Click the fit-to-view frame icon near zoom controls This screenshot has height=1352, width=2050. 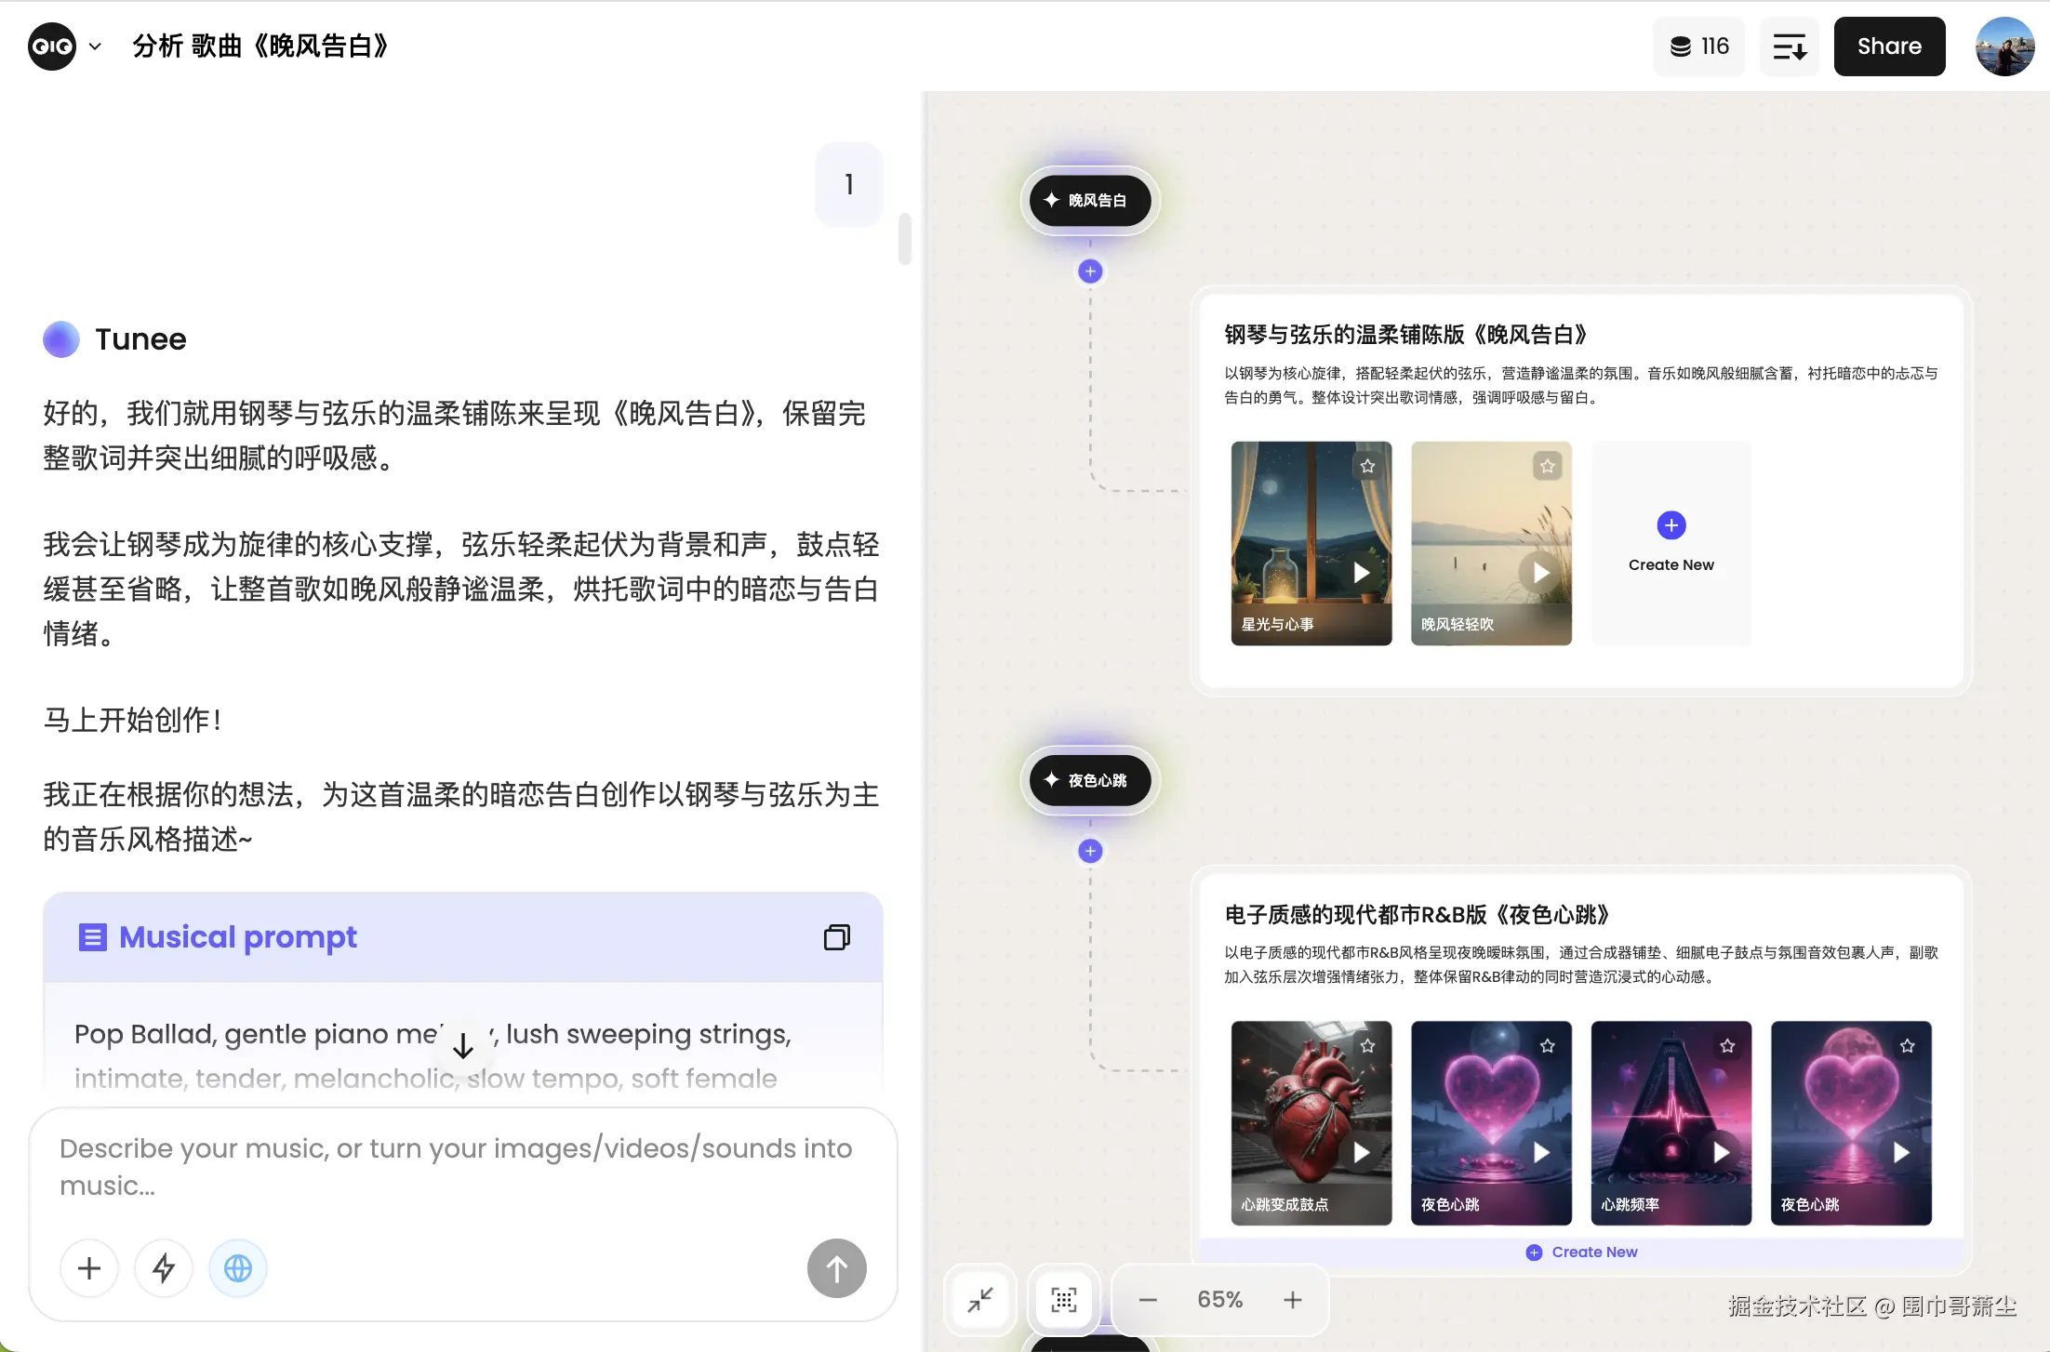point(1063,1299)
